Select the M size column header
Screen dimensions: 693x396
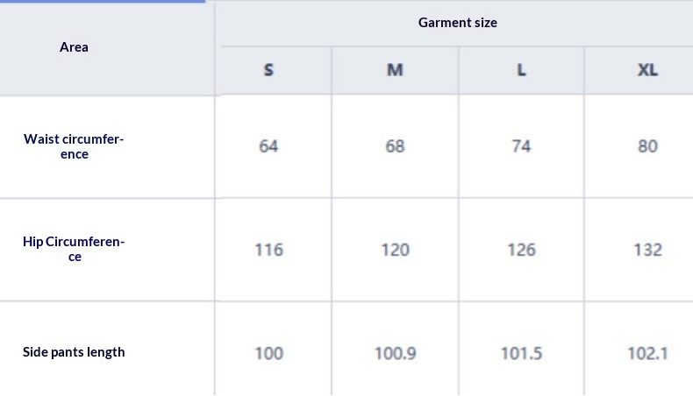point(395,70)
